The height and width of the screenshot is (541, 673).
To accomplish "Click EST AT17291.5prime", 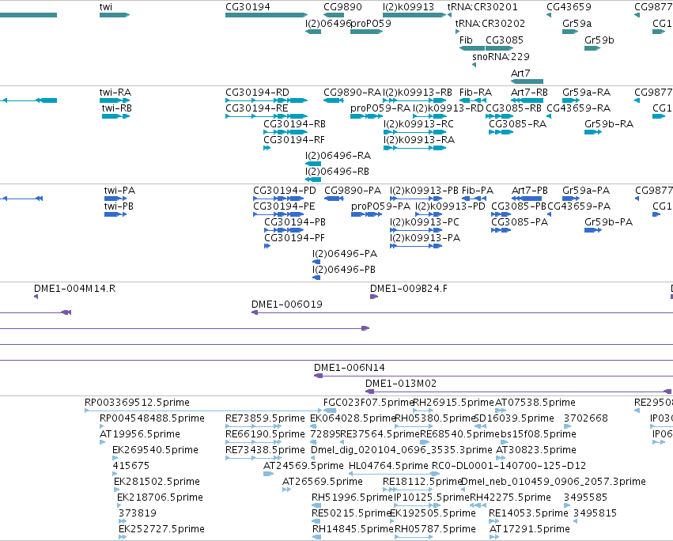I will 494,539.
